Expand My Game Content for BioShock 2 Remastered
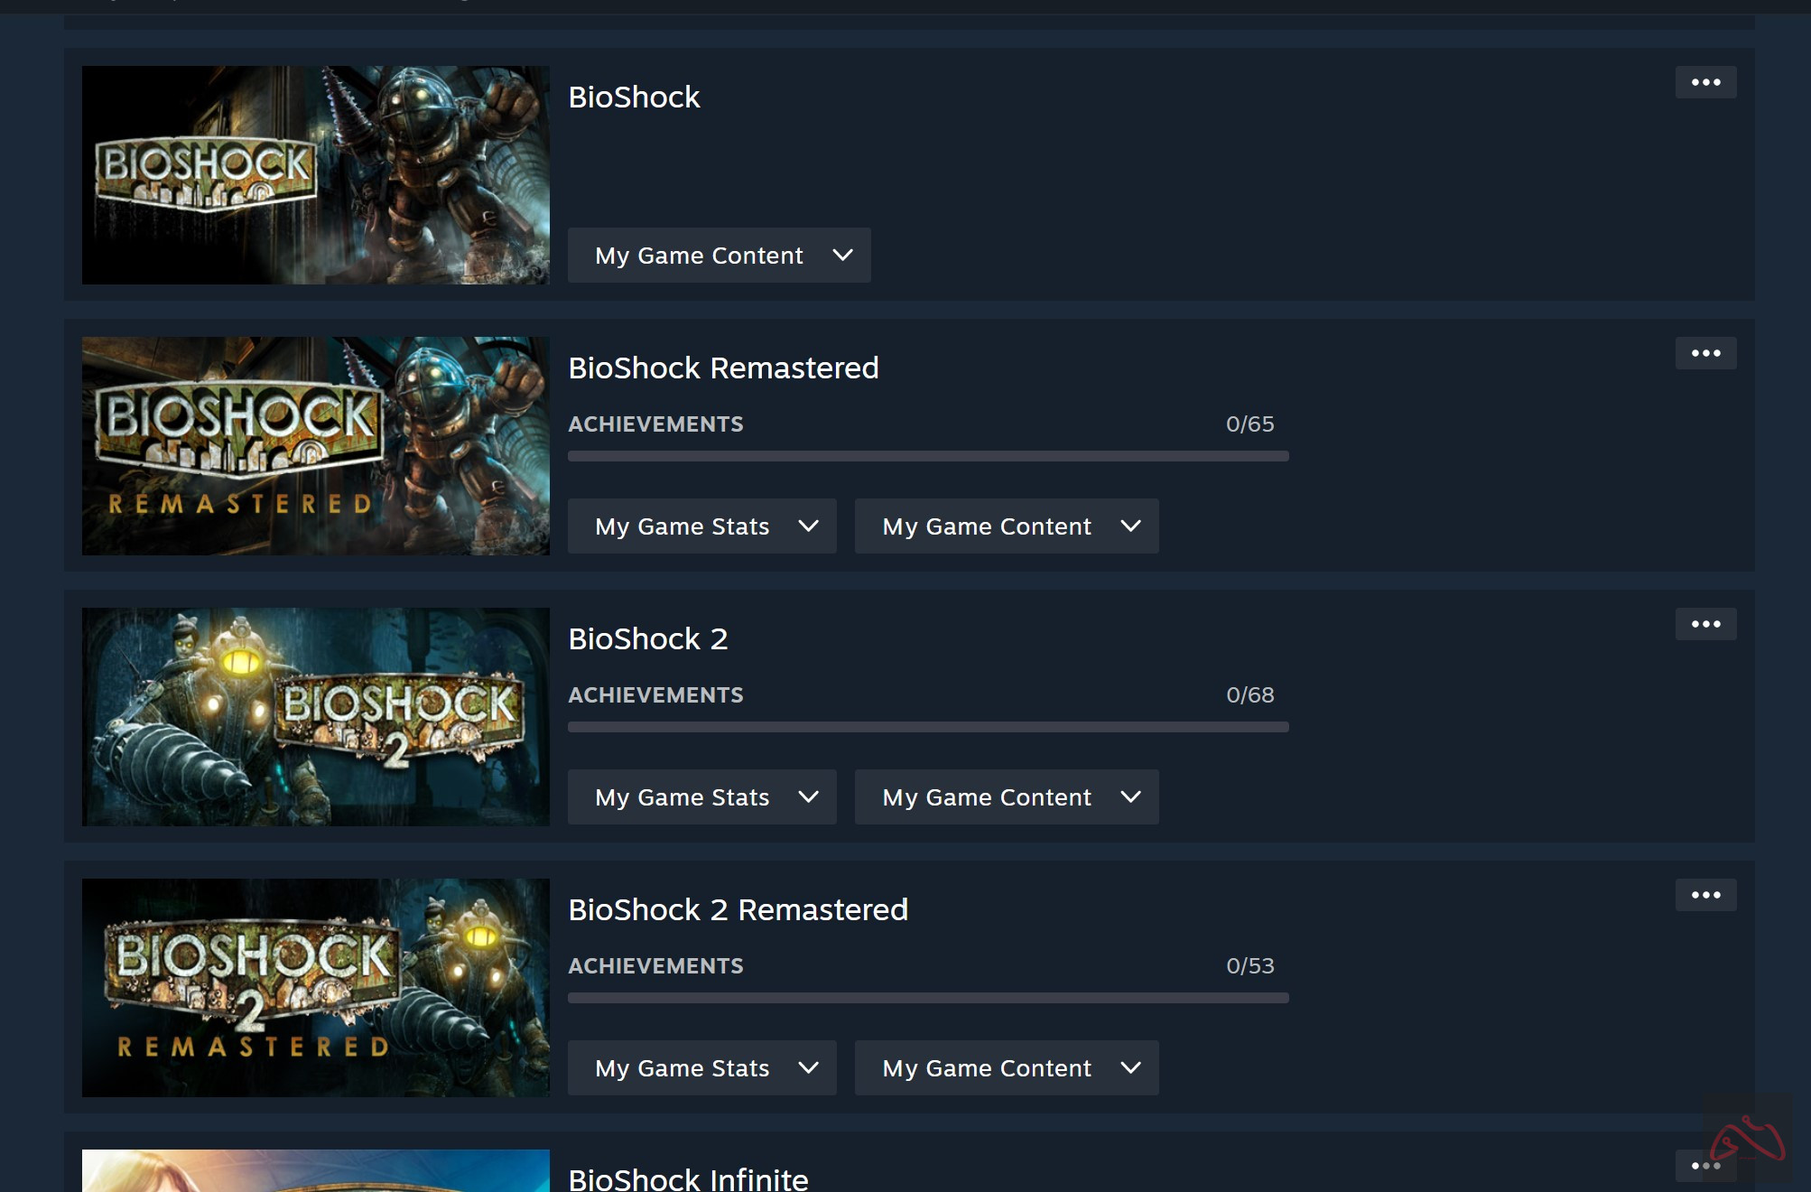The width and height of the screenshot is (1811, 1192). (1006, 1068)
